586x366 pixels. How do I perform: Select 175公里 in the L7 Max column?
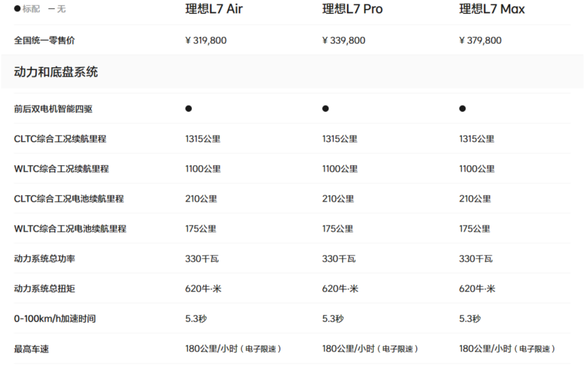[x=475, y=229]
